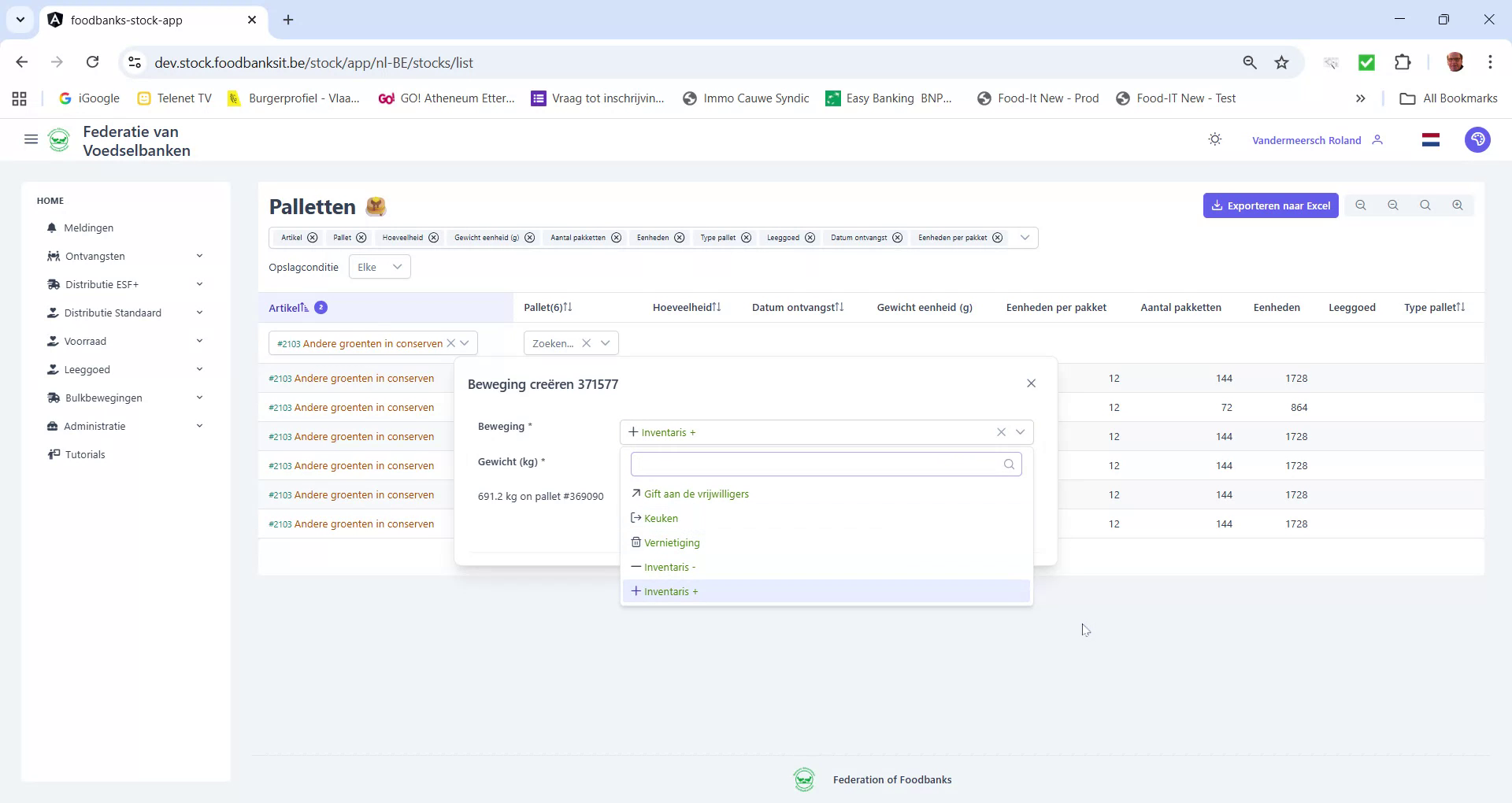Expand the filter chips overflow chevron

1025,237
